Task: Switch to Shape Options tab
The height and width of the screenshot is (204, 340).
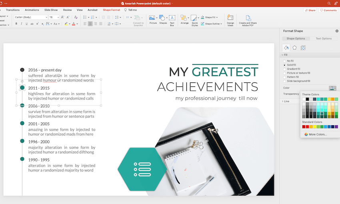Action: point(296,38)
